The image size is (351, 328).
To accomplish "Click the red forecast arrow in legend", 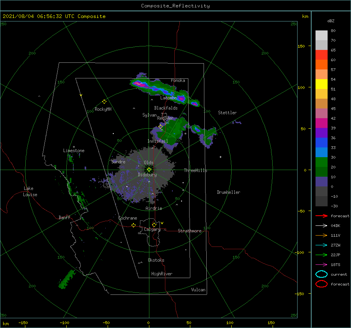I will tap(322, 216).
